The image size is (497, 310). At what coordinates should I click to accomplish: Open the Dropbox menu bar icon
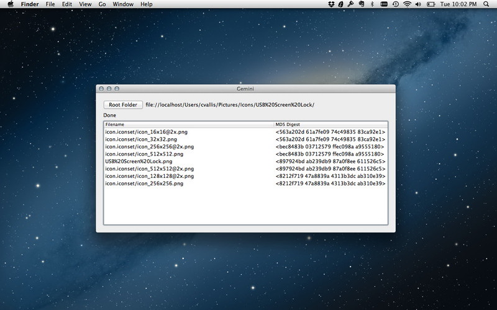pyautogui.click(x=332, y=4)
